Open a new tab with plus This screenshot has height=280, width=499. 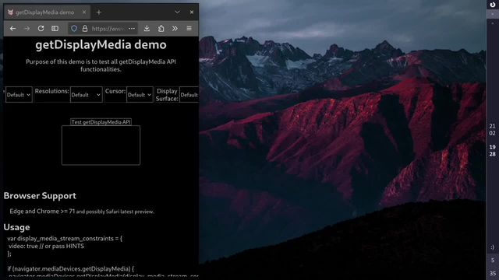pyautogui.click(x=99, y=12)
